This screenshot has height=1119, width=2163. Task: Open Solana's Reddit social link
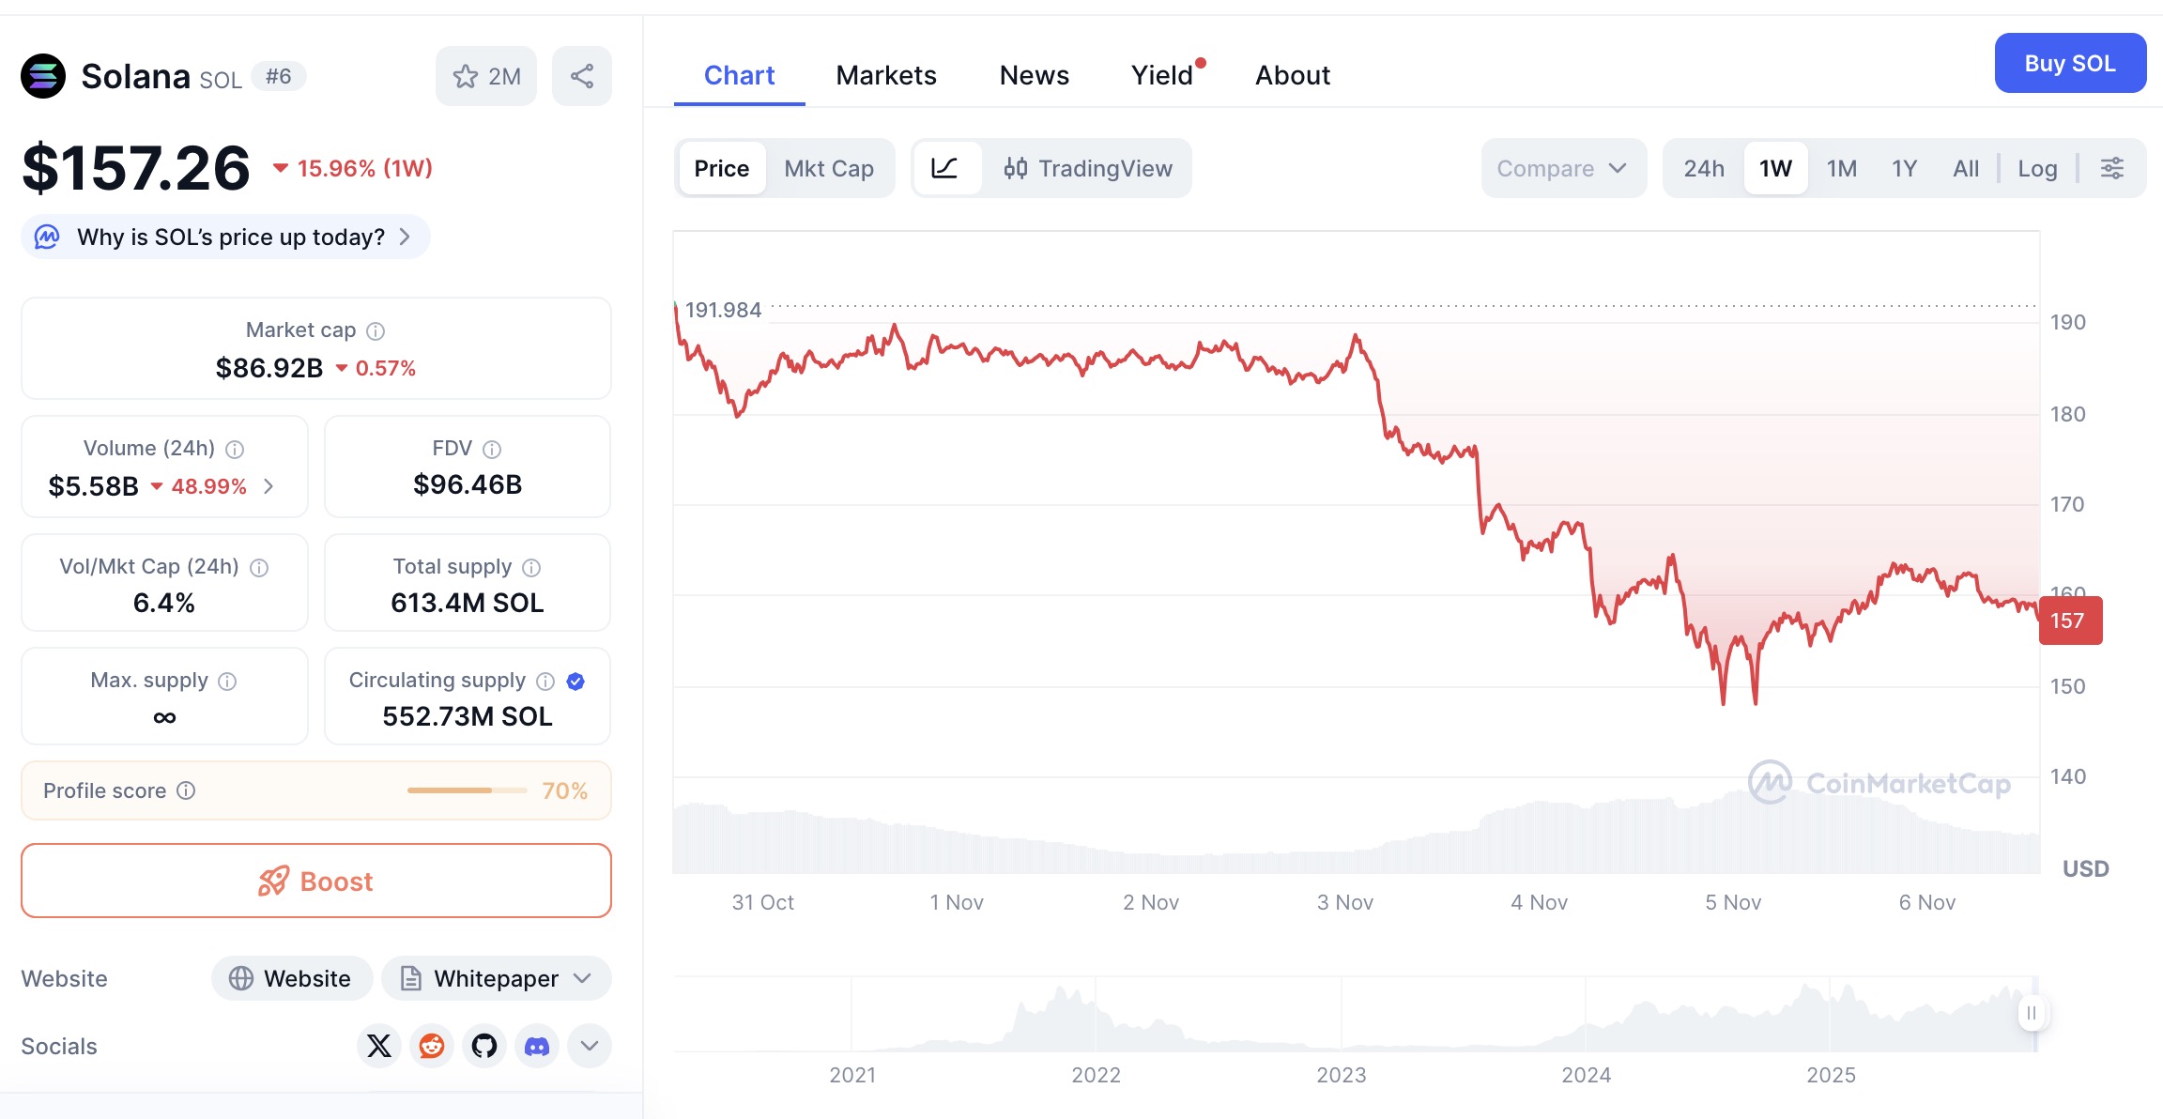click(x=432, y=1046)
